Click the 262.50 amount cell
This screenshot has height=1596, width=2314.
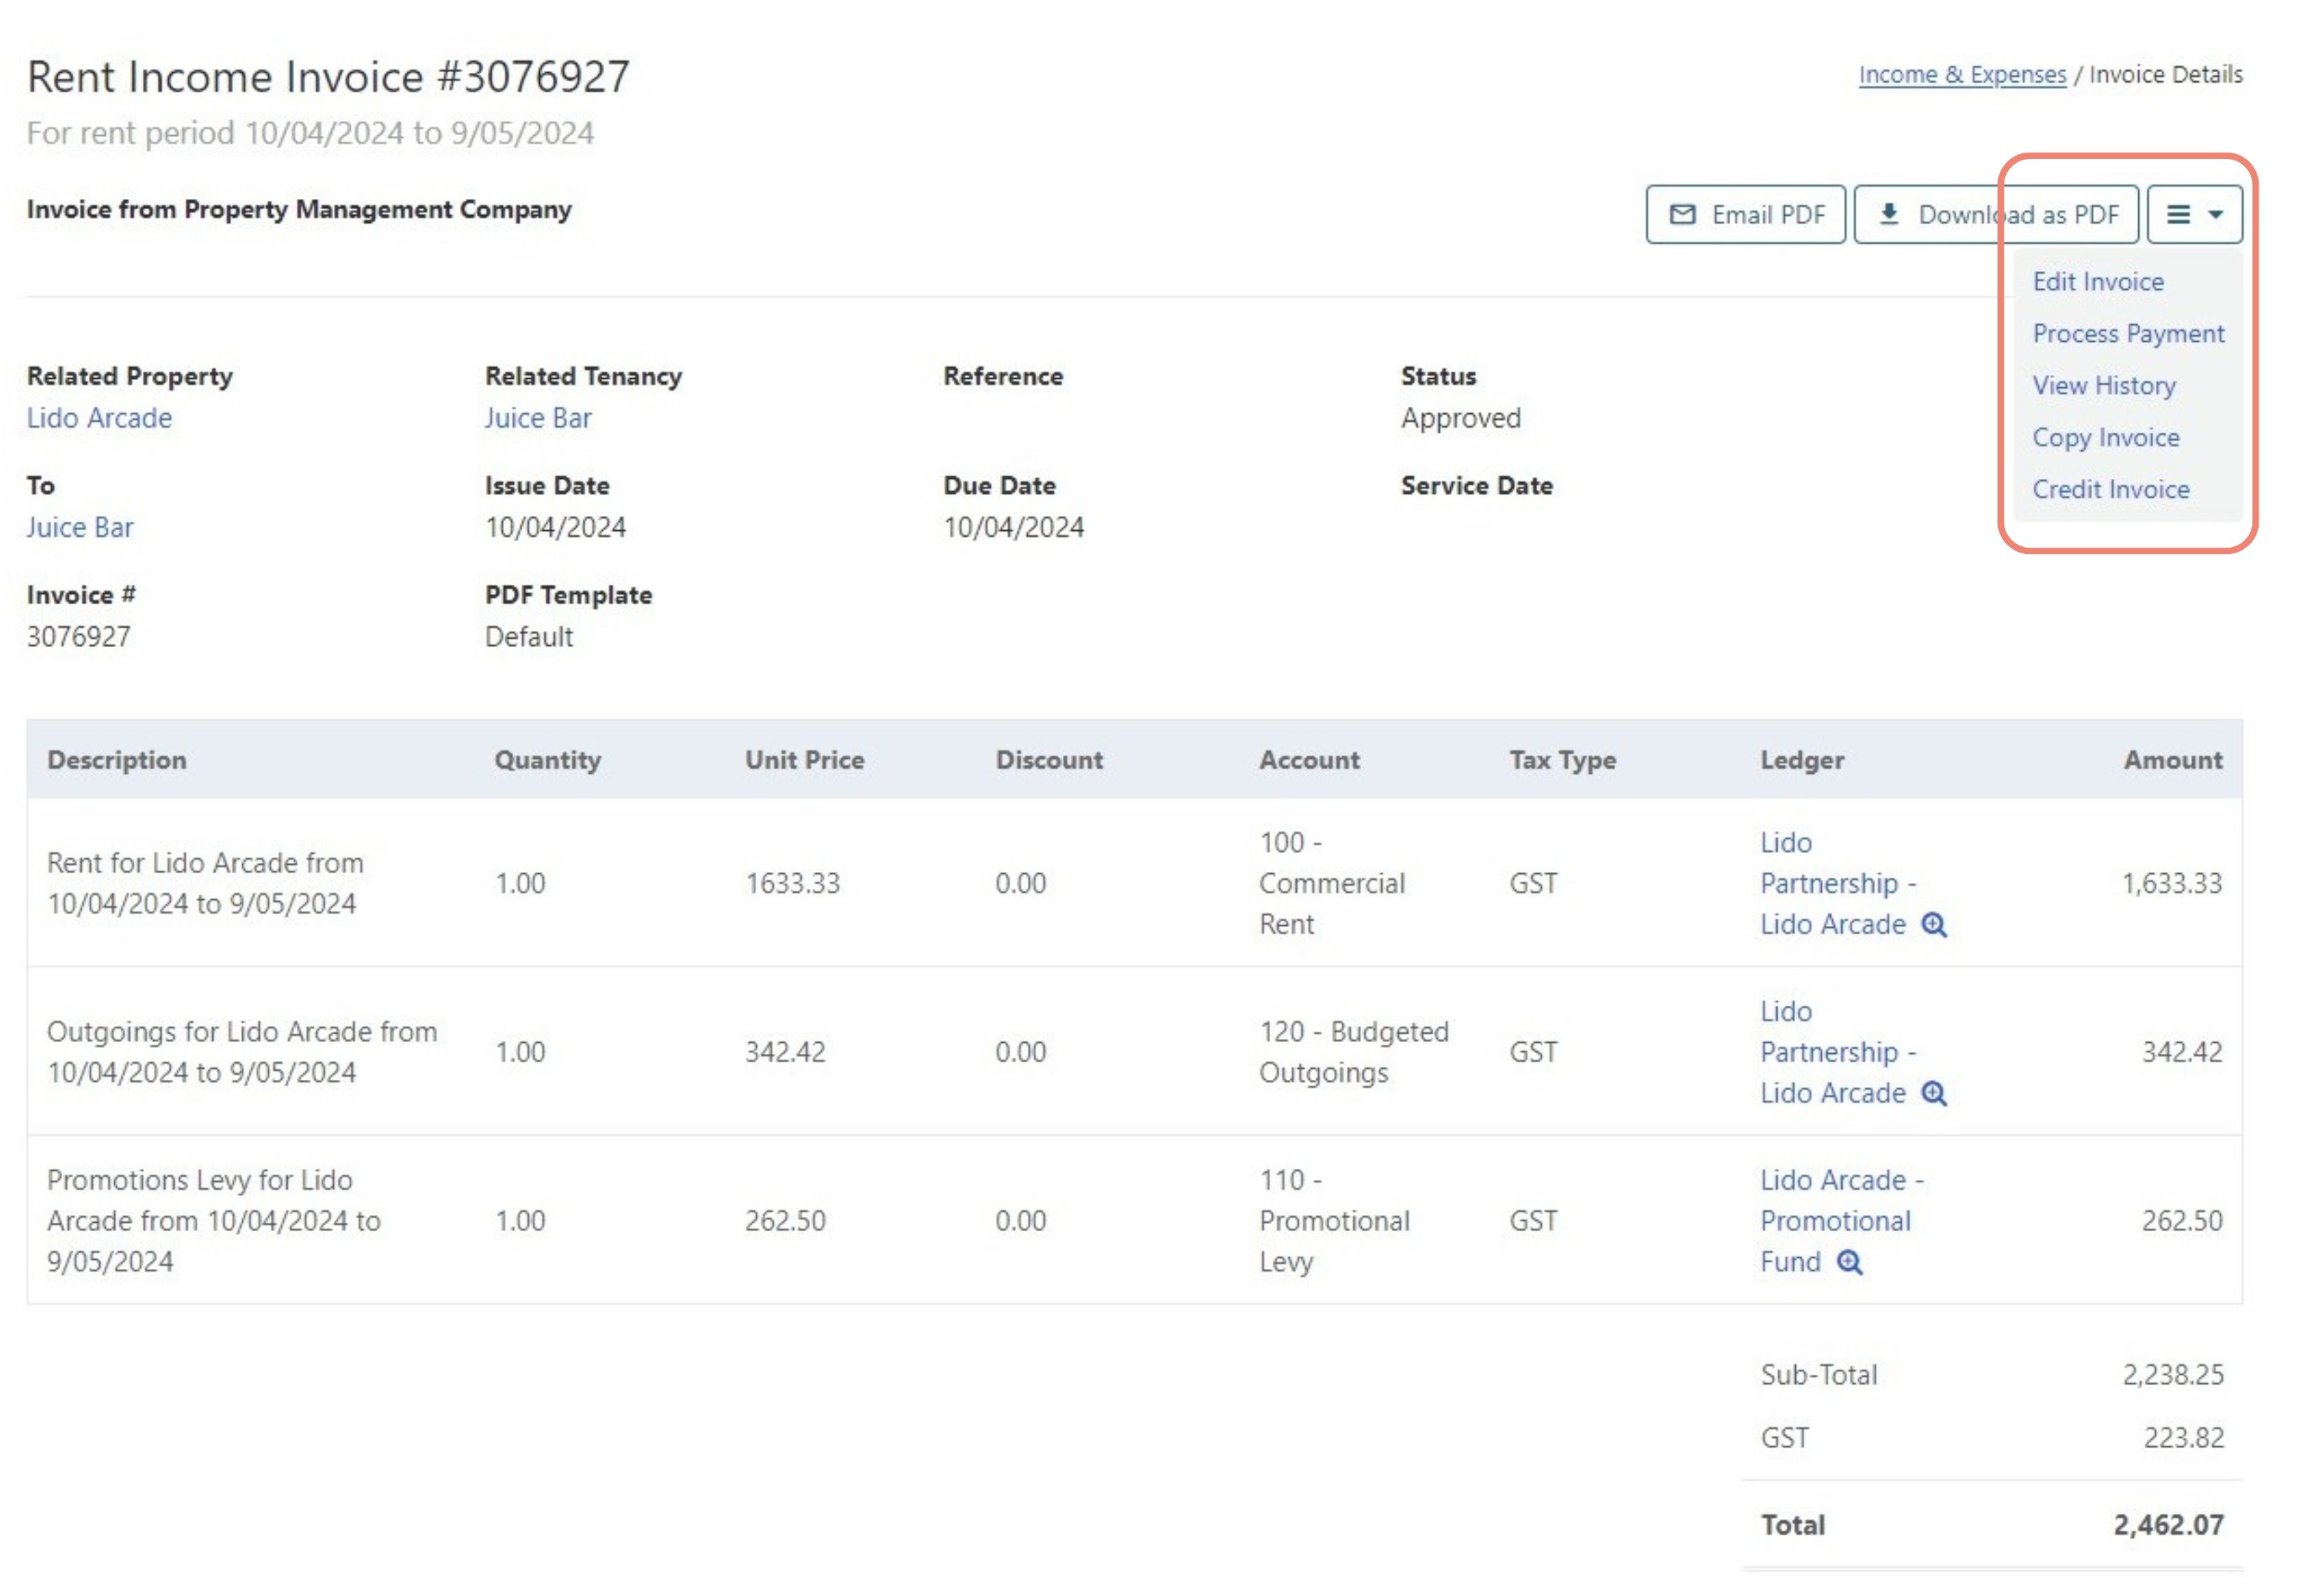[2181, 1221]
